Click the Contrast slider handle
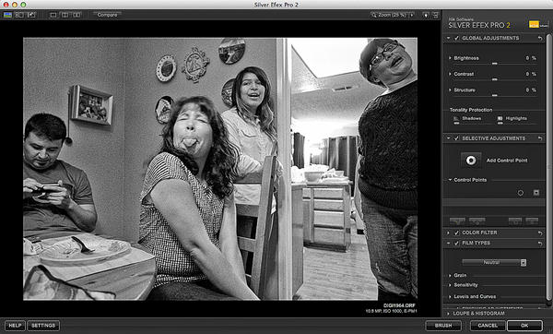The width and height of the screenshot is (553, 334). 494,79
